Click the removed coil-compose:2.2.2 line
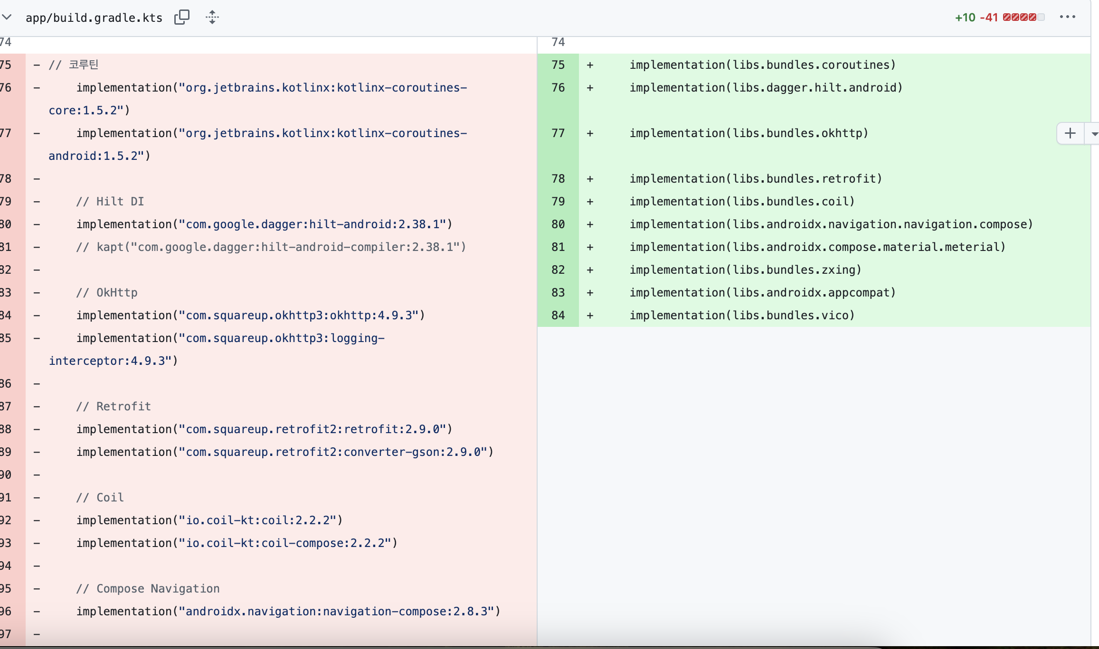 pos(237,543)
